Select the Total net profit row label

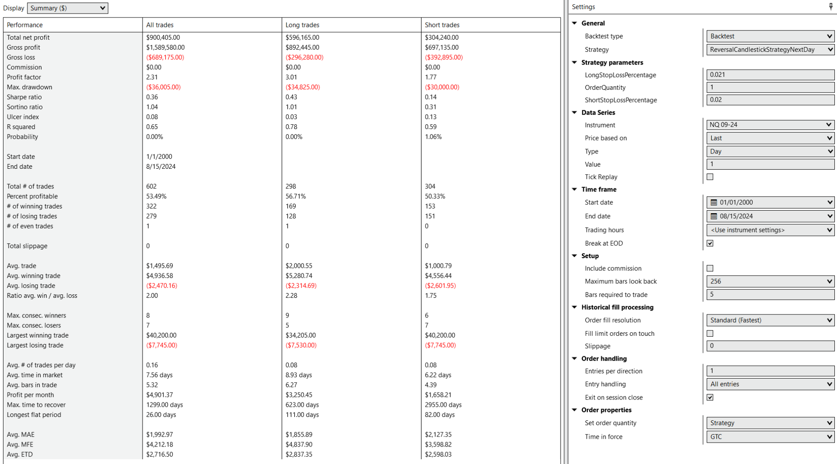click(28, 38)
